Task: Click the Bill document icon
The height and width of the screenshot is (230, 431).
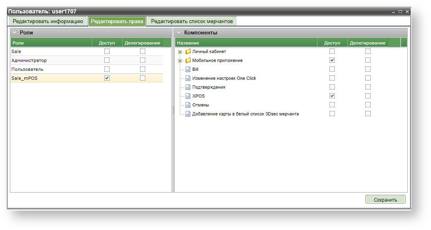Action: click(x=188, y=70)
